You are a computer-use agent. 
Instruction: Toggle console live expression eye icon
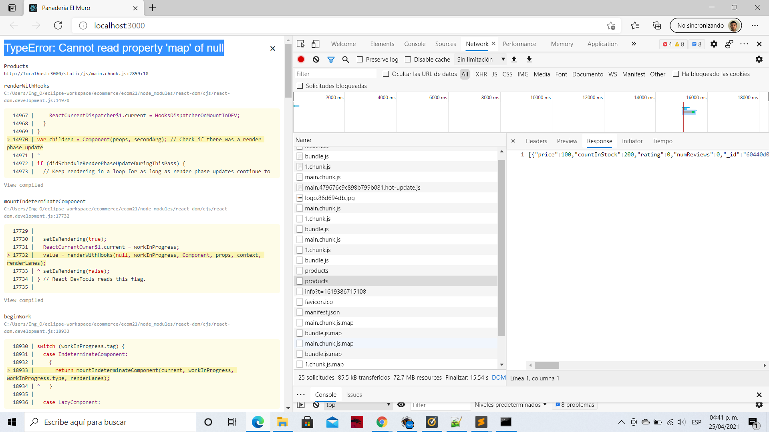[401, 405]
